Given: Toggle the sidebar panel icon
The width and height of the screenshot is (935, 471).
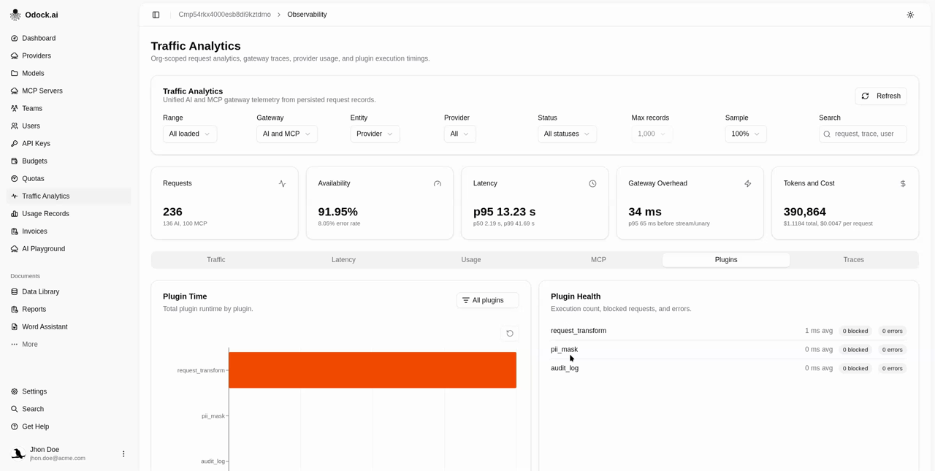Looking at the screenshot, I should tap(156, 15).
